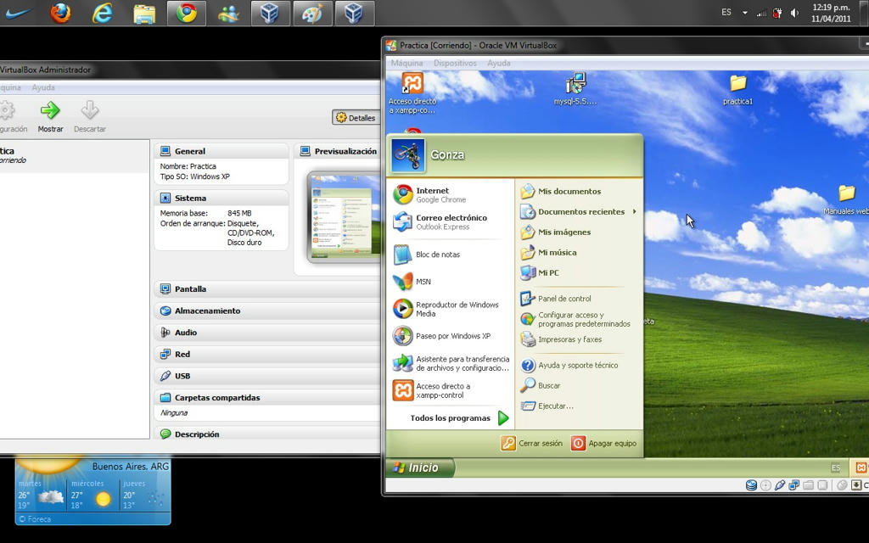Screen dimensions: 869x543
Task: Open the General section in VirtualBox Administrador
Action: [221, 151]
